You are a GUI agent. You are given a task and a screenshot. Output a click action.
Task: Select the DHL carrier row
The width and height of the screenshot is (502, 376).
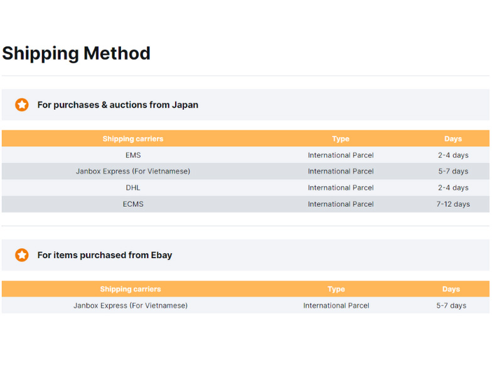245,187
